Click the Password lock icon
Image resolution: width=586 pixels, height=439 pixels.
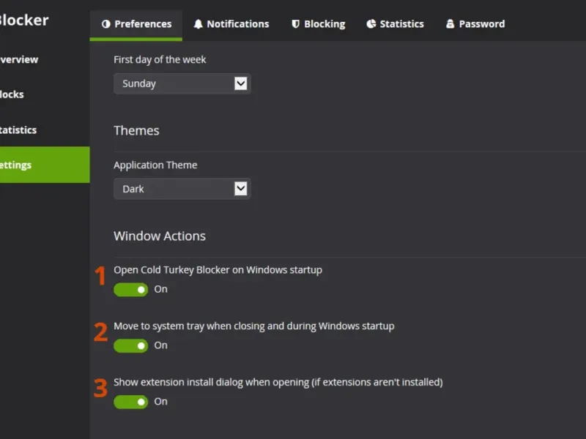(450, 24)
